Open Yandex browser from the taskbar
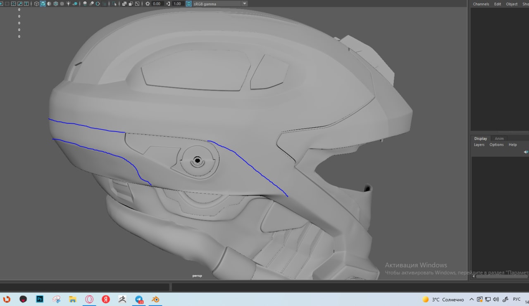The height and width of the screenshot is (306, 529). tap(106, 299)
